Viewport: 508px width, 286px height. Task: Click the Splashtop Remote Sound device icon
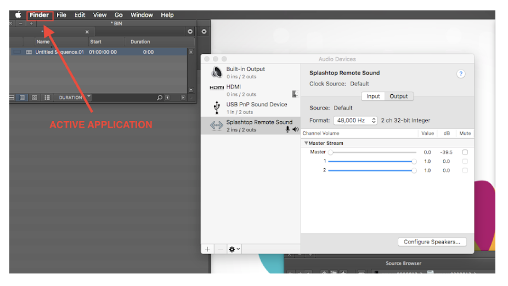click(x=216, y=125)
